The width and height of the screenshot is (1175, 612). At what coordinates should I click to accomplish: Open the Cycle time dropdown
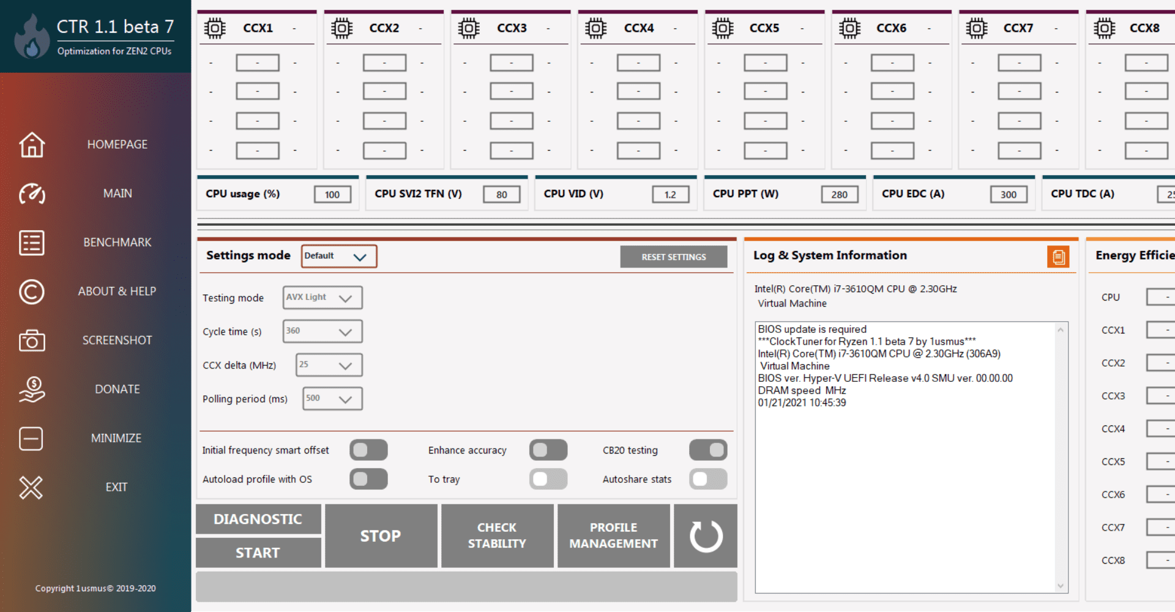[x=323, y=331]
